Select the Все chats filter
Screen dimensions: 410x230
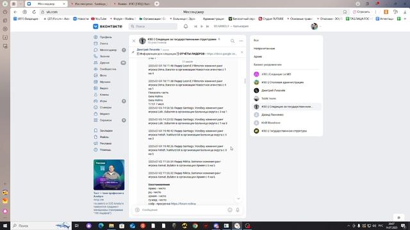click(x=286, y=40)
